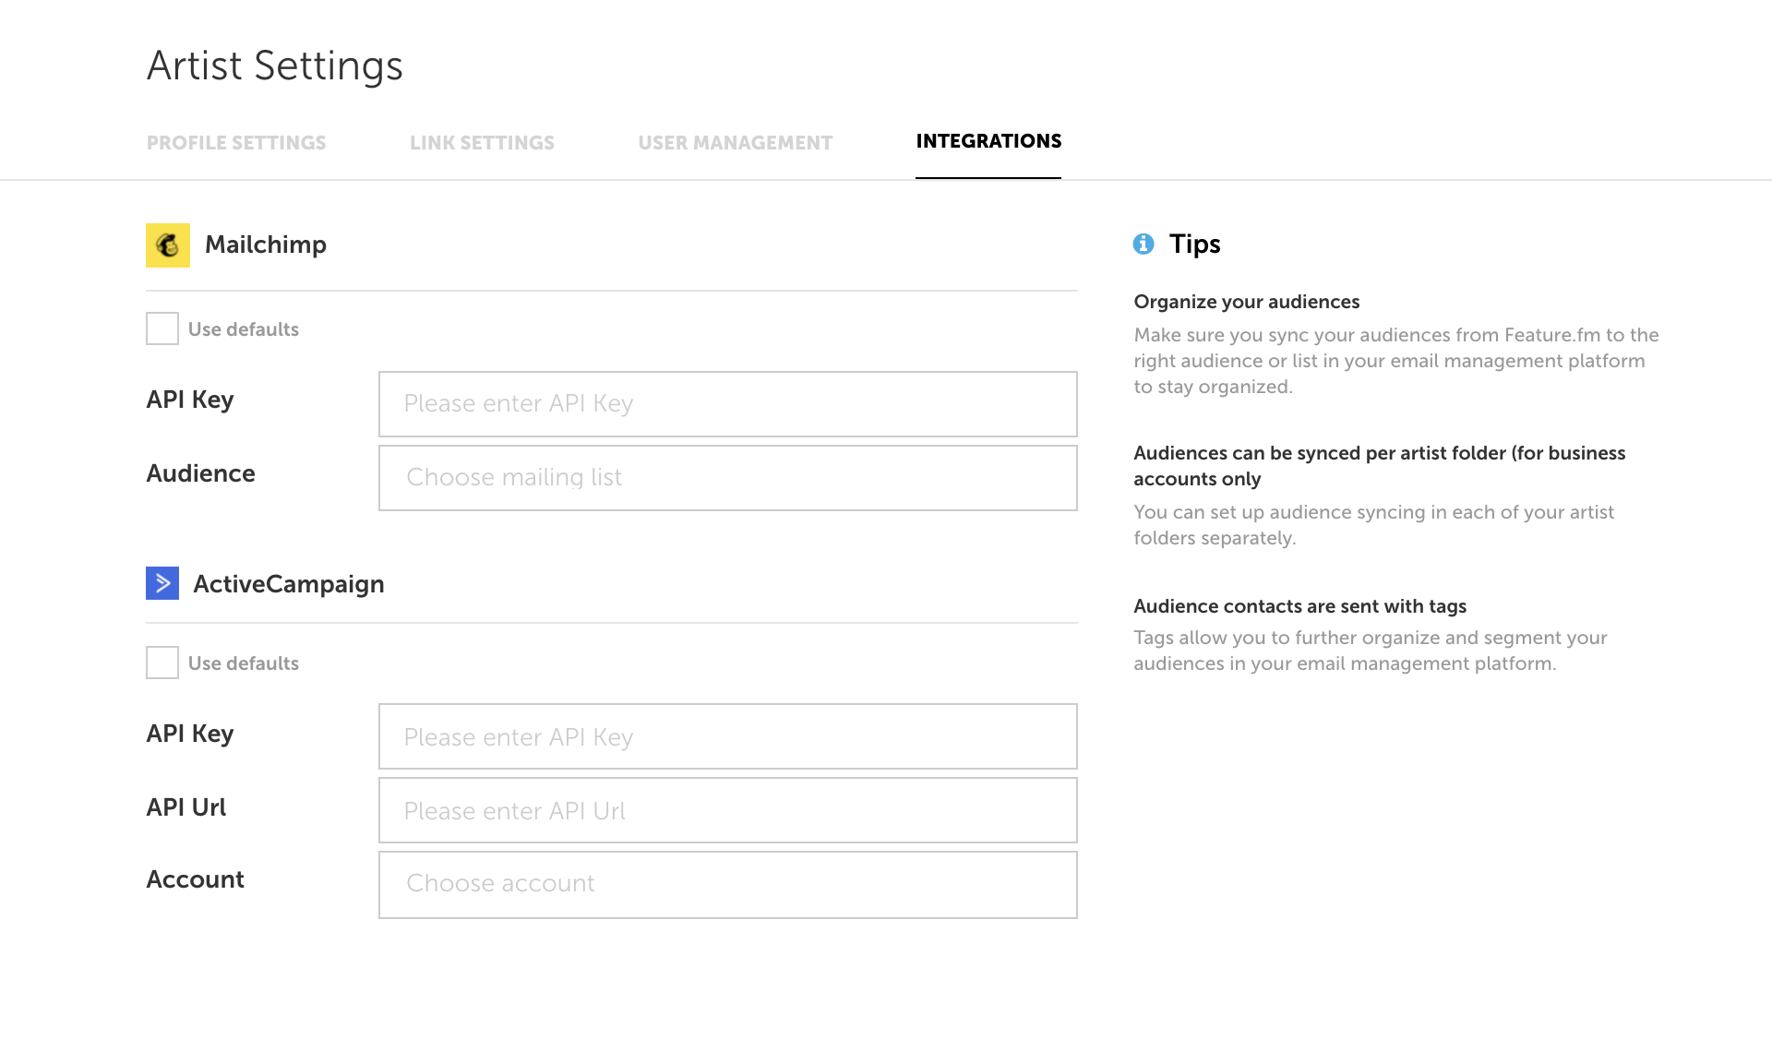Viewport: 1772px width, 1063px height.
Task: Select the Integrations tab
Action: tap(988, 141)
